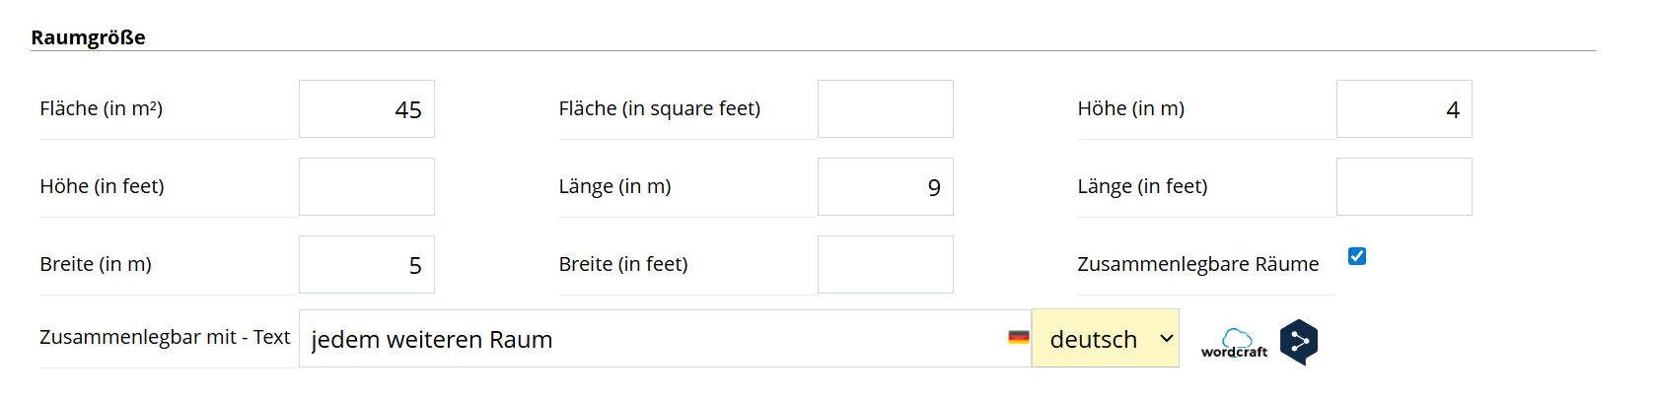Image resolution: width=1655 pixels, height=398 pixels.
Task: Click the wordcraft cloud icon
Action: tap(1234, 343)
